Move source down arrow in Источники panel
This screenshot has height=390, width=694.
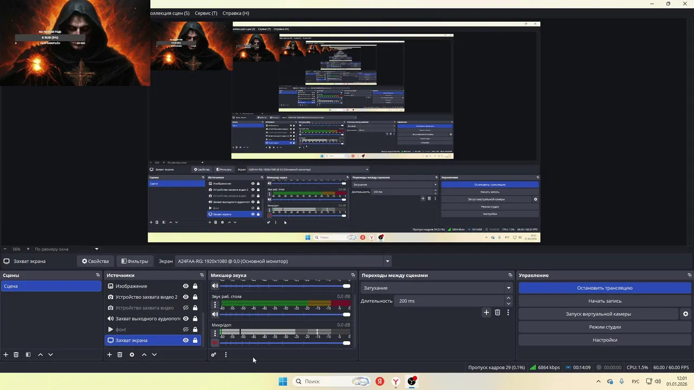[x=154, y=355]
